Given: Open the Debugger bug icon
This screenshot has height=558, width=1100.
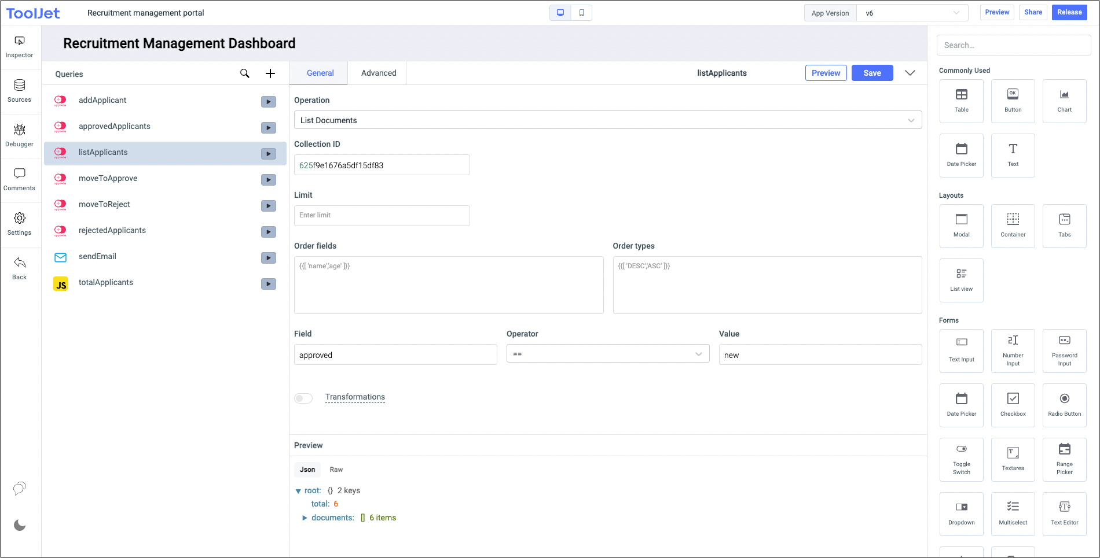Looking at the screenshot, I should [x=20, y=130].
